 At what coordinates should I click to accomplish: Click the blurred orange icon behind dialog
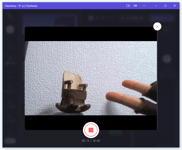[x=123, y=18]
